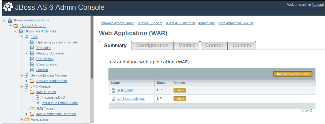Click the page icon beside jms.queue.ExpiryQueue
Image resolution: width=325 pixels, height=124 pixels.
37,103
